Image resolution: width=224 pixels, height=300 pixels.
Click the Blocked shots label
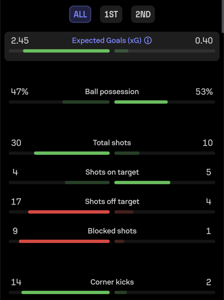click(x=112, y=231)
